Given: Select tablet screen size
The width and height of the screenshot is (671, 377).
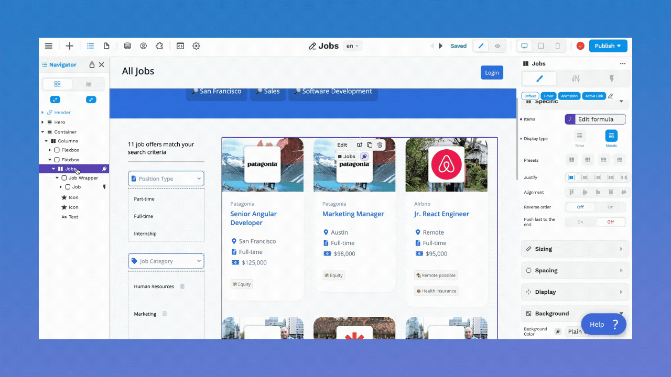Looking at the screenshot, I should tap(541, 46).
